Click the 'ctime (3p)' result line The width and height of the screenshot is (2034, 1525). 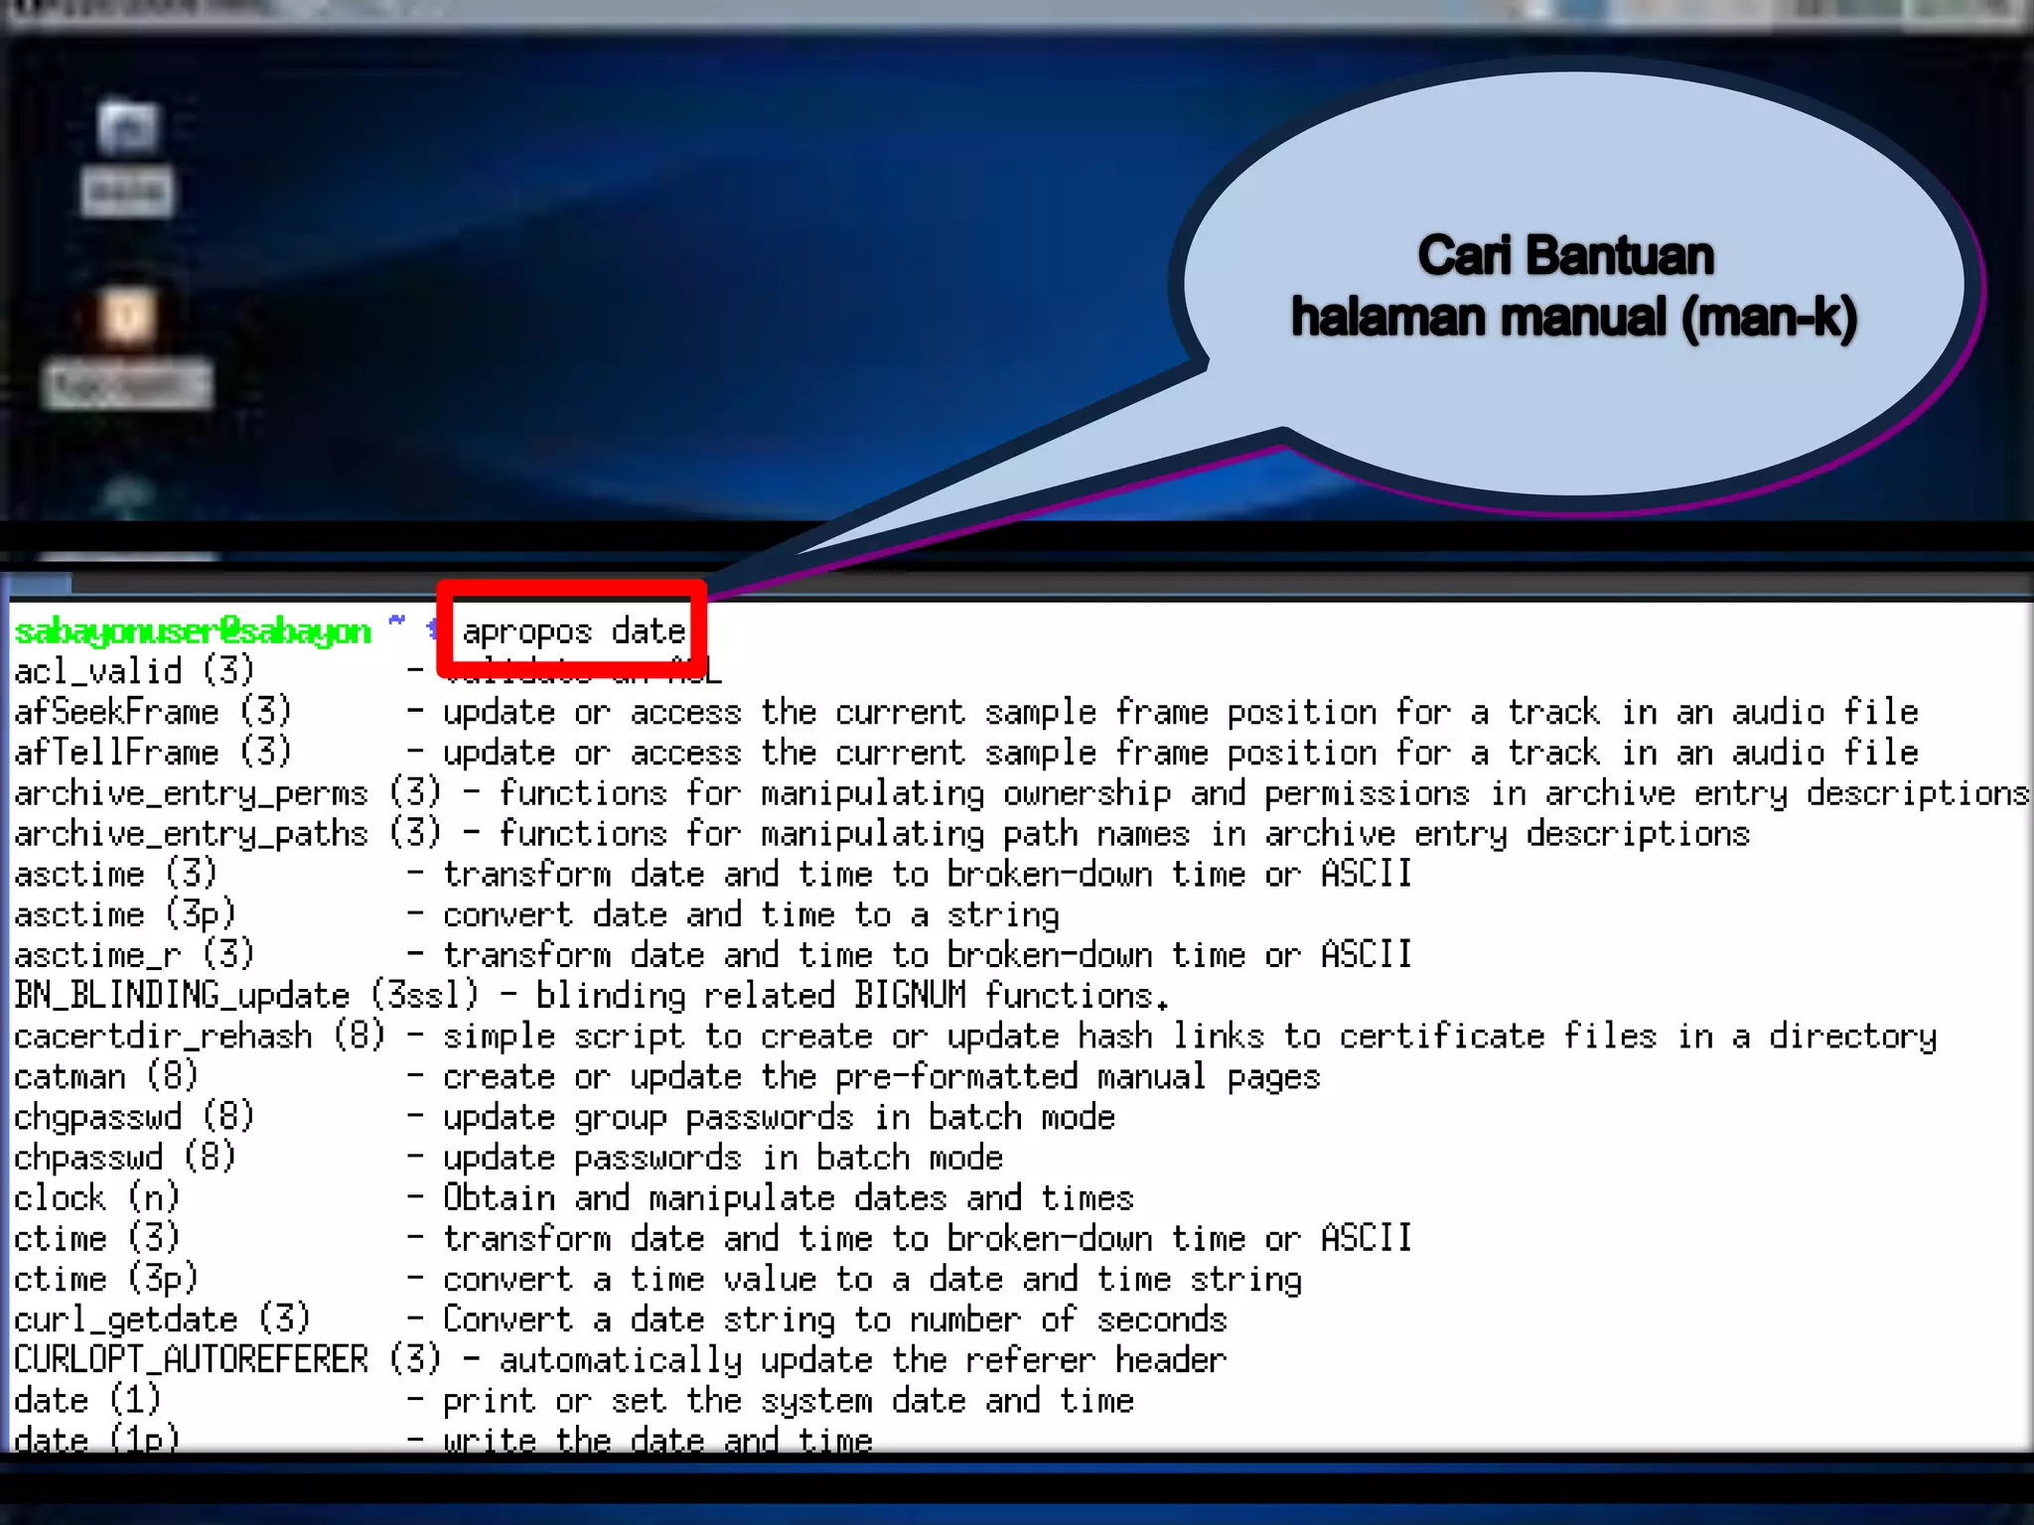point(106,1279)
